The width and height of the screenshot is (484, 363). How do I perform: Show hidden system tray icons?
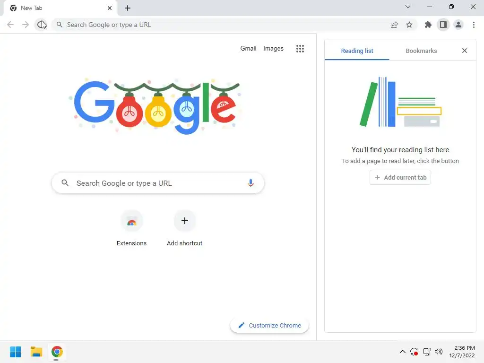pos(403,352)
